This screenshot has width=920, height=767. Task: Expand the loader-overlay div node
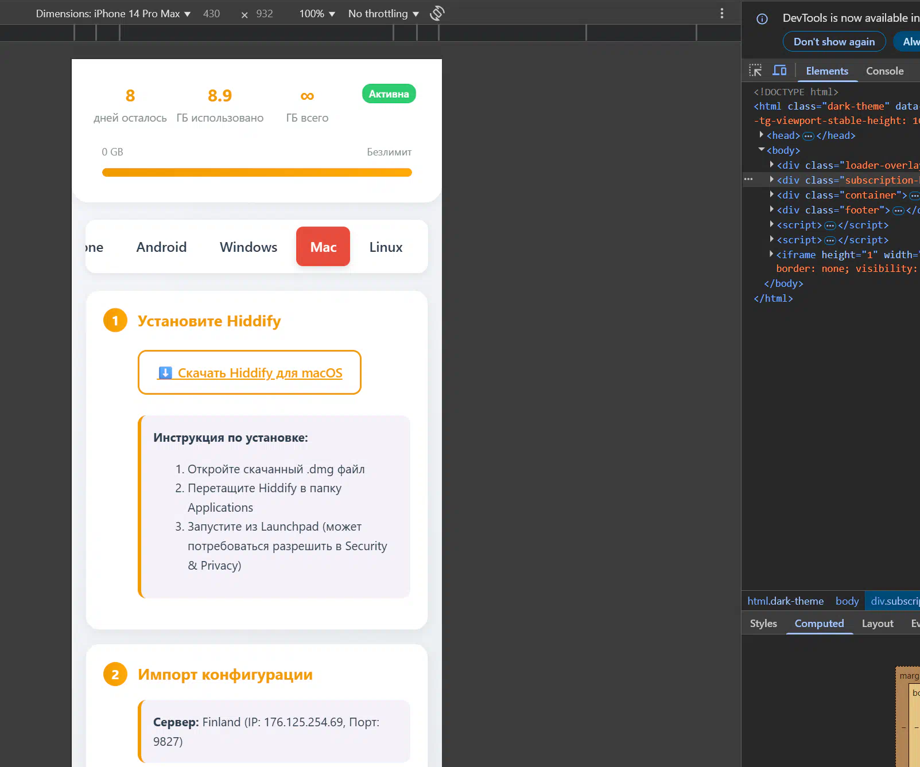pyautogui.click(x=772, y=165)
